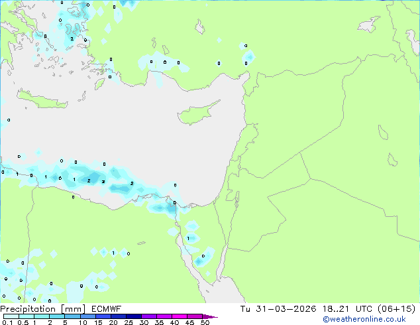The height and width of the screenshot is (325, 420).
Task: Click the date '31-03-2026' text
Action: pos(286,309)
